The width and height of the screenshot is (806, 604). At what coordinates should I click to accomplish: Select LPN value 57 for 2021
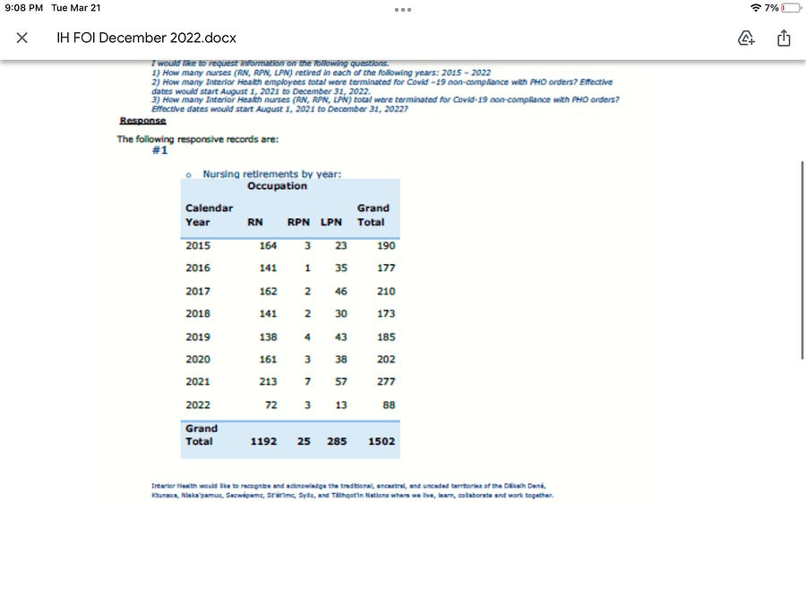(x=341, y=381)
